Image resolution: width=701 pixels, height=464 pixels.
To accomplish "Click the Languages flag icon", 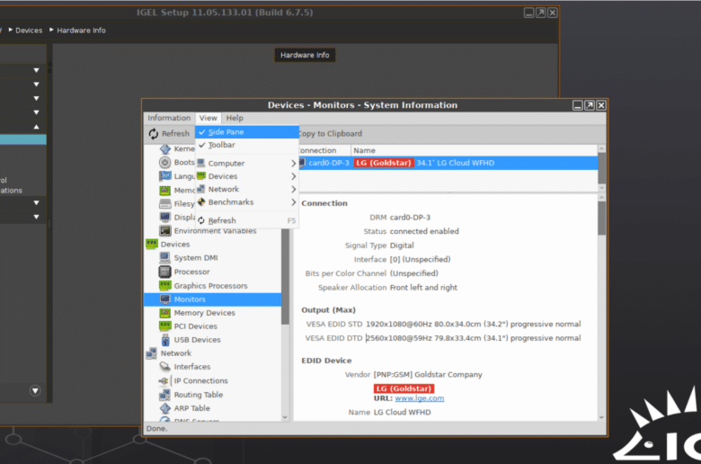I will click(x=165, y=176).
